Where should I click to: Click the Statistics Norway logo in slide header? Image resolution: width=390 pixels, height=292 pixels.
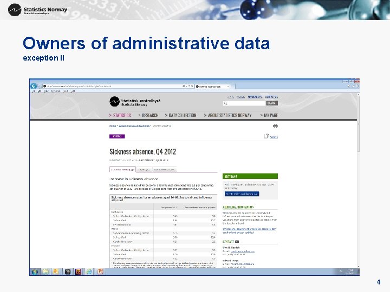coord(38,10)
